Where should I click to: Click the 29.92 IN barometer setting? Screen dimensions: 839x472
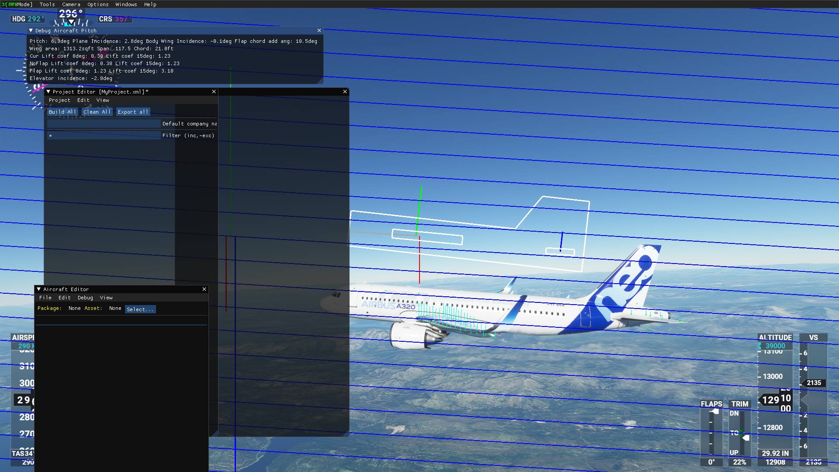tap(775, 453)
